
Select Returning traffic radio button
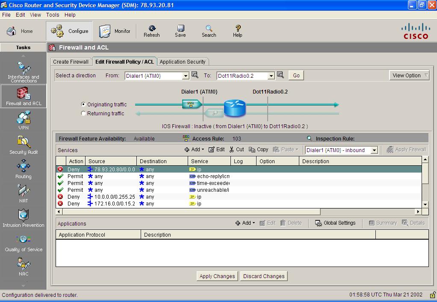(83, 113)
